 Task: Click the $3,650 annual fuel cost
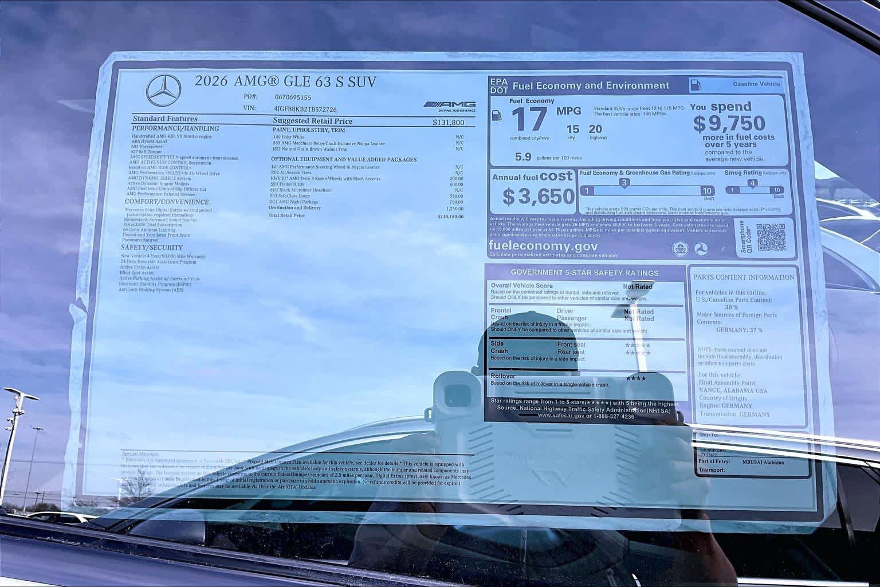[x=538, y=197]
